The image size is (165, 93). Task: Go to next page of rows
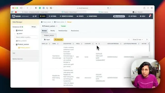pos(147,40)
